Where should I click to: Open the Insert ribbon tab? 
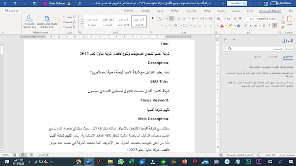[249, 10]
